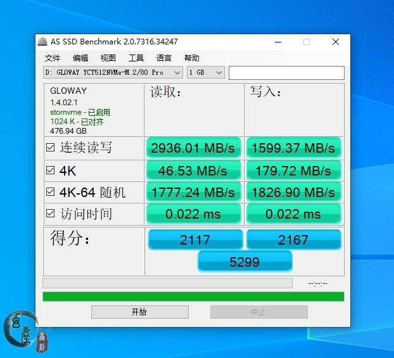Uncheck the 4K-64 随机 test checkbox
The image size is (394, 358).
50,192
